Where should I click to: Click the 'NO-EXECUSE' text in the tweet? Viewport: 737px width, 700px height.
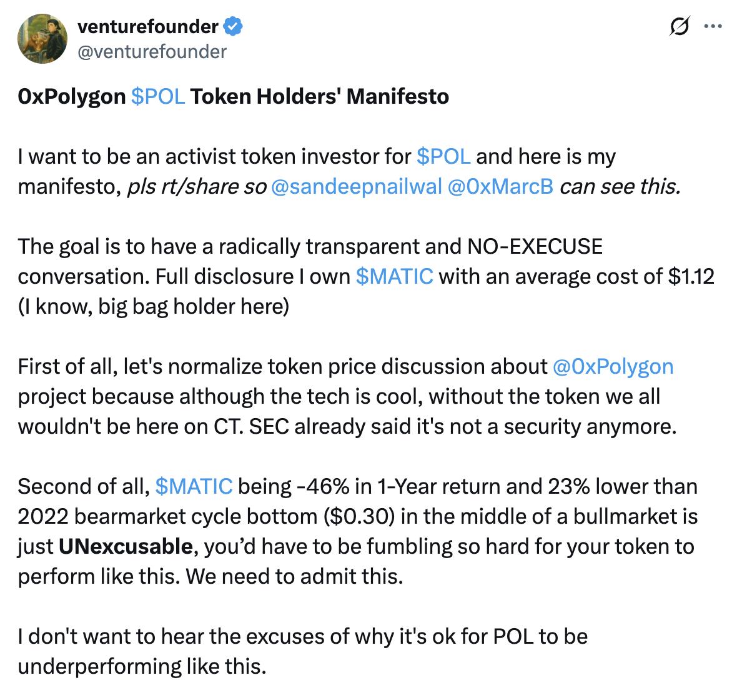(535, 246)
